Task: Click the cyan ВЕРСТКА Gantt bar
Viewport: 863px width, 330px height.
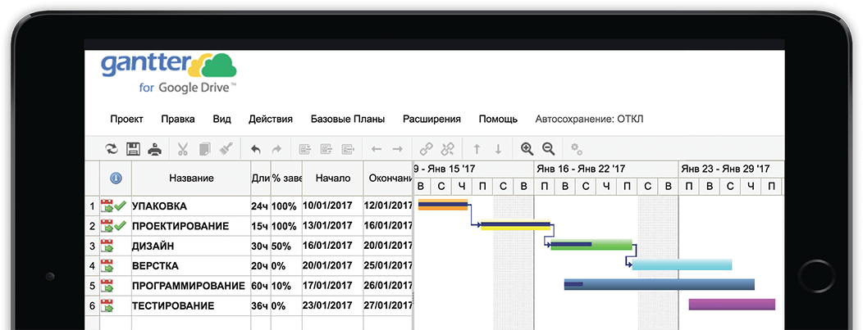Action: tap(682, 264)
